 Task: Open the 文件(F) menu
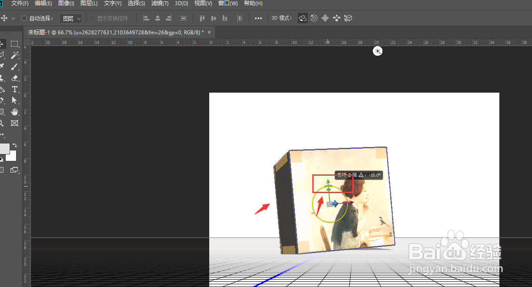point(20,3)
